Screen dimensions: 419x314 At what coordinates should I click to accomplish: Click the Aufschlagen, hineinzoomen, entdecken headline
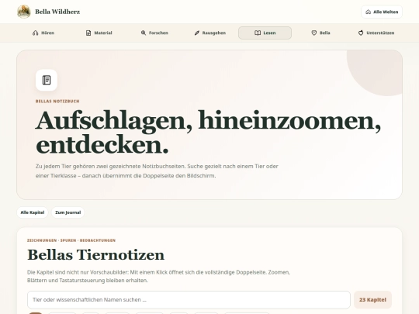[x=209, y=133]
